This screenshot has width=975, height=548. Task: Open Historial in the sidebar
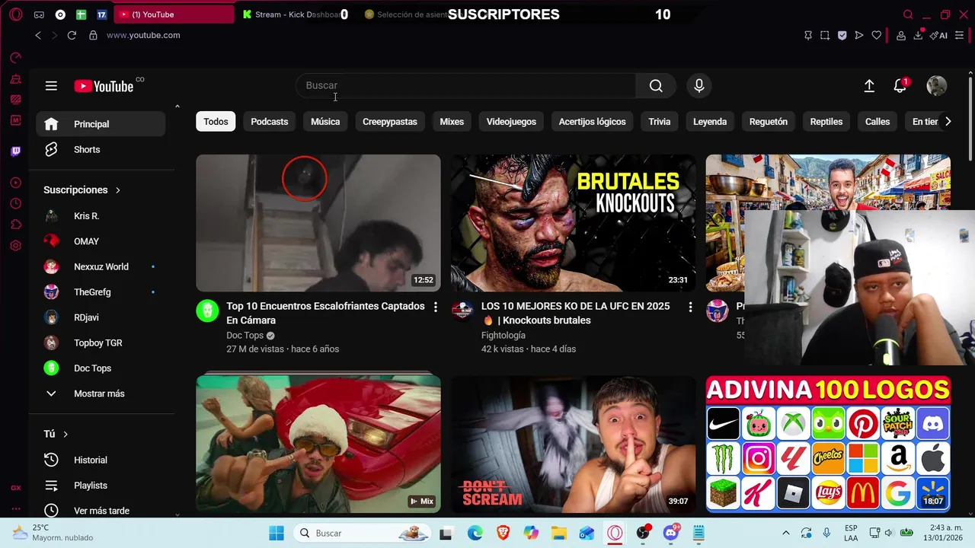pos(101,460)
